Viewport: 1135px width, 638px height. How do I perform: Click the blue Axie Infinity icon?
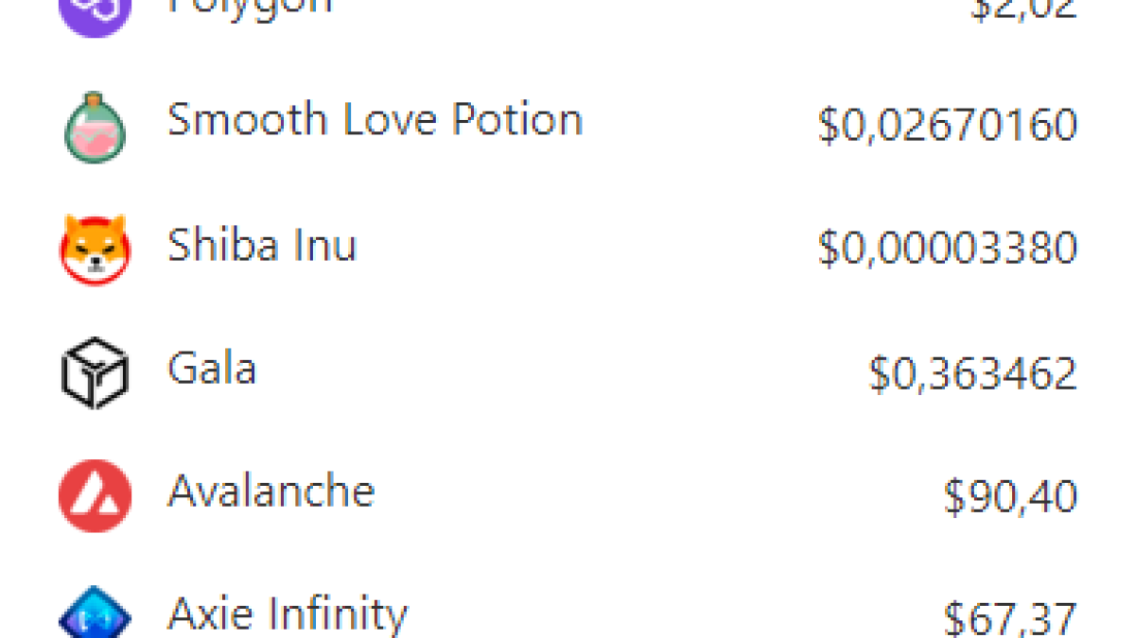(x=94, y=616)
